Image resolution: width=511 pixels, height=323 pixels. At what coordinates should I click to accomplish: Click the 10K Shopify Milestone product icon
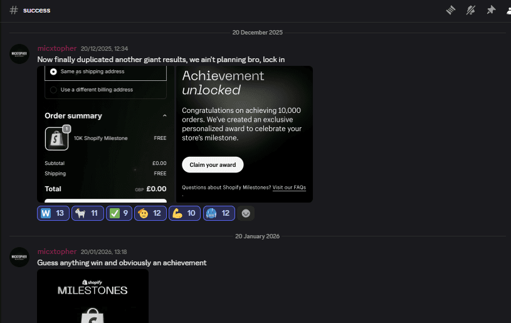pos(56,139)
